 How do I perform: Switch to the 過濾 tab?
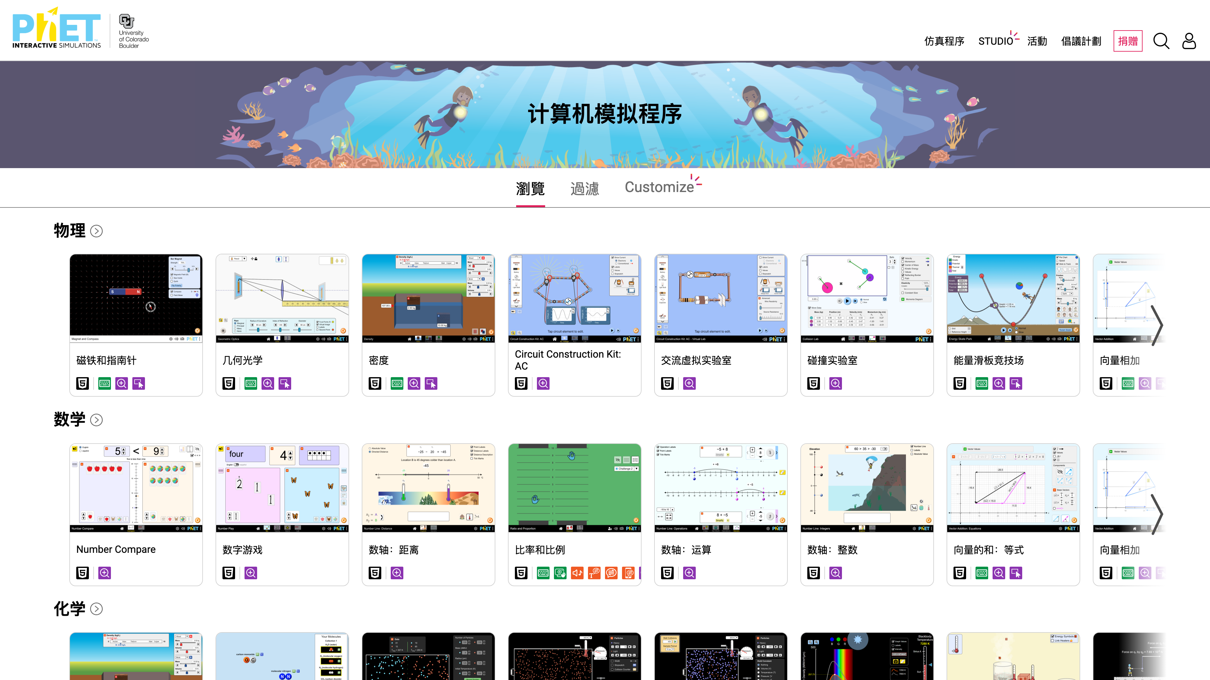585,189
